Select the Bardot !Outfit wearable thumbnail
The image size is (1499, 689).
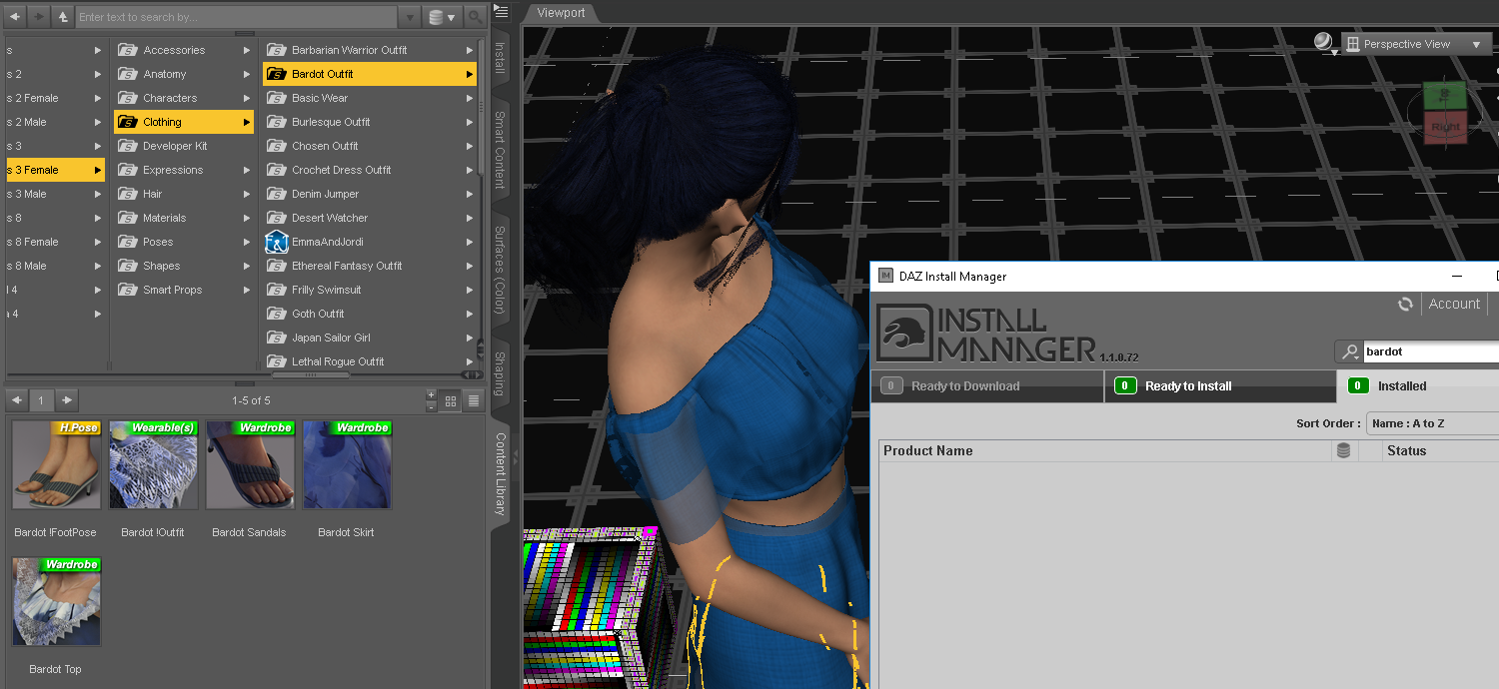(x=153, y=465)
